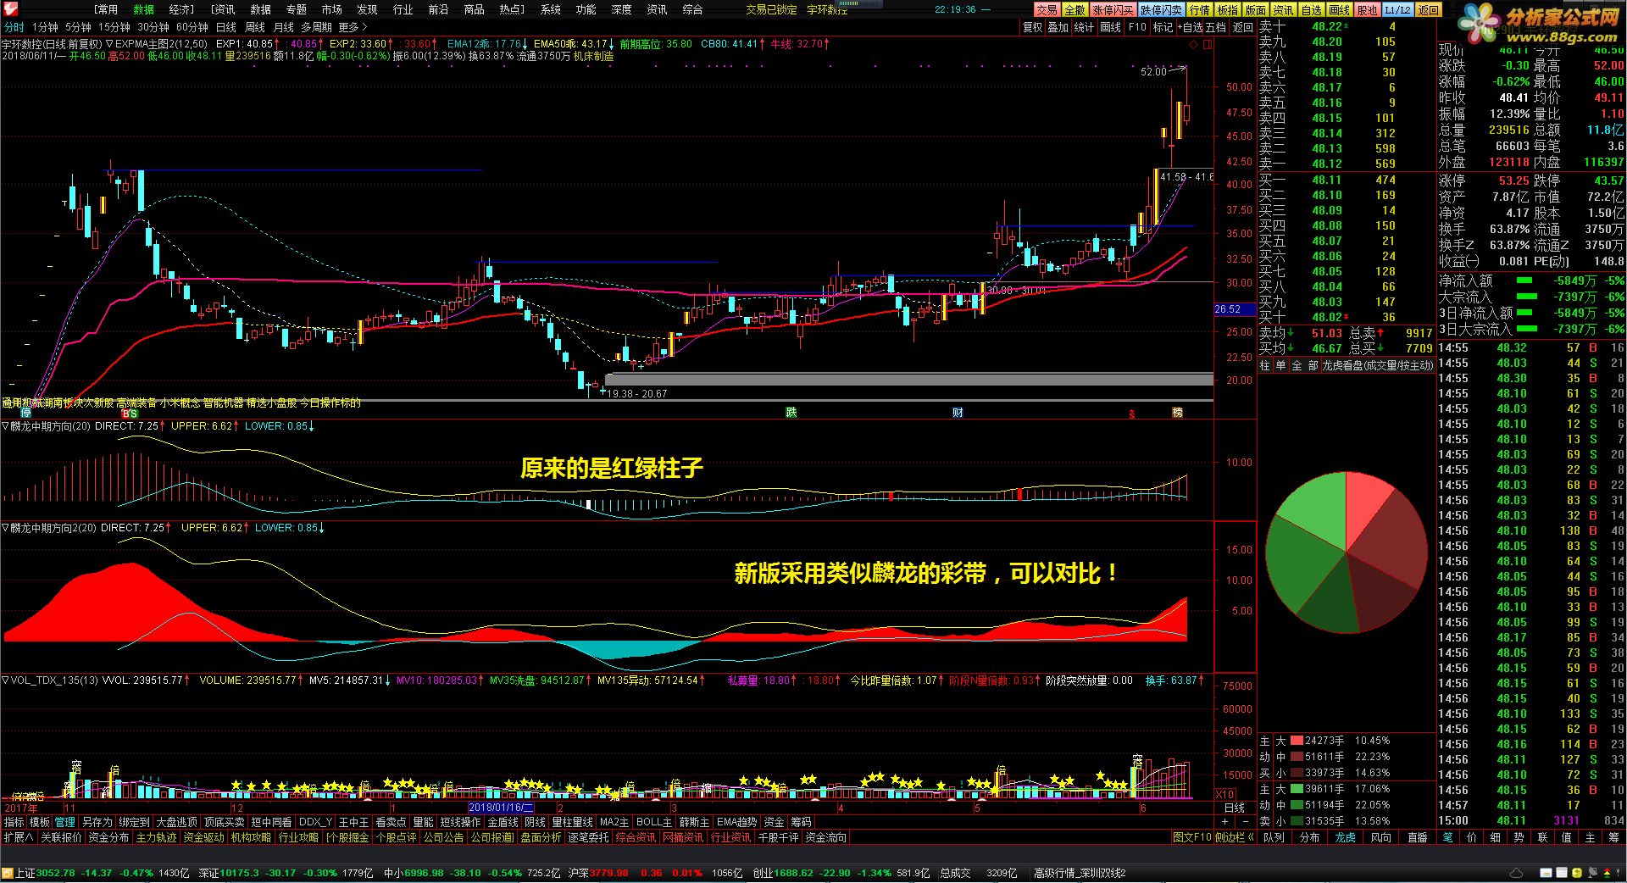
Task: Click the cloud icon in the status bar
Action: 1517,873
